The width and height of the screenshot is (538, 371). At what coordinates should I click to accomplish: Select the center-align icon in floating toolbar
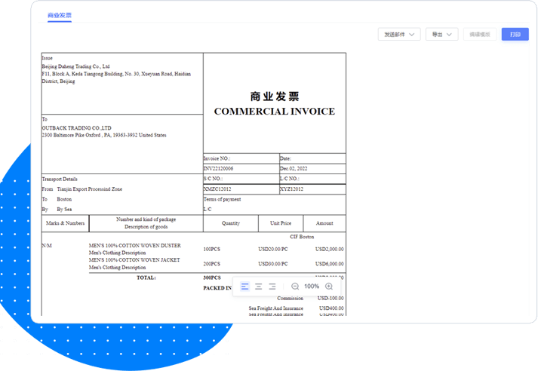pyautogui.click(x=259, y=287)
